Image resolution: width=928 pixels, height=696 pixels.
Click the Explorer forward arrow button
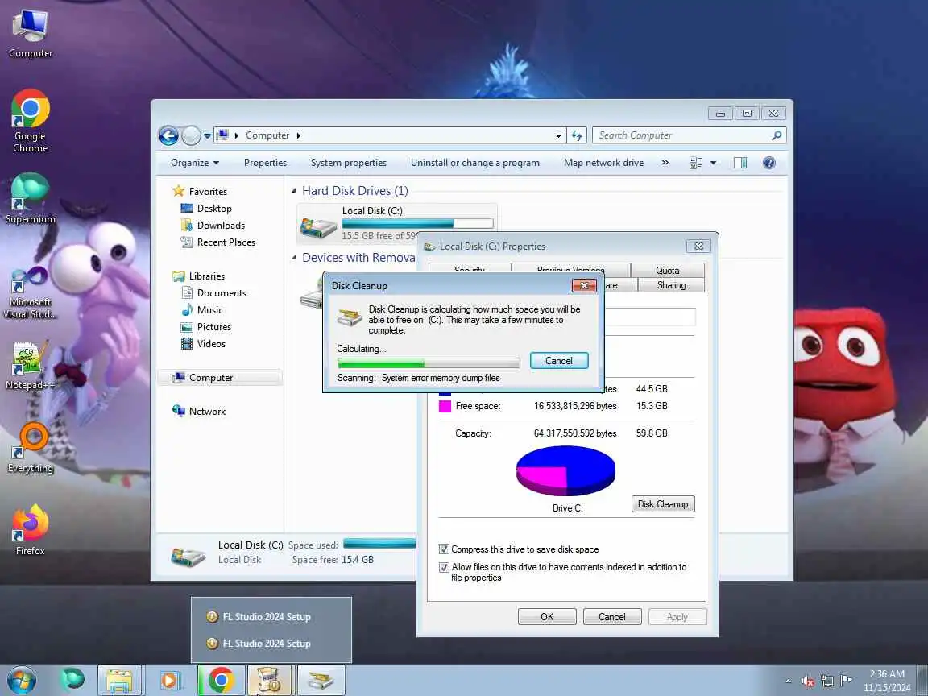pos(191,135)
